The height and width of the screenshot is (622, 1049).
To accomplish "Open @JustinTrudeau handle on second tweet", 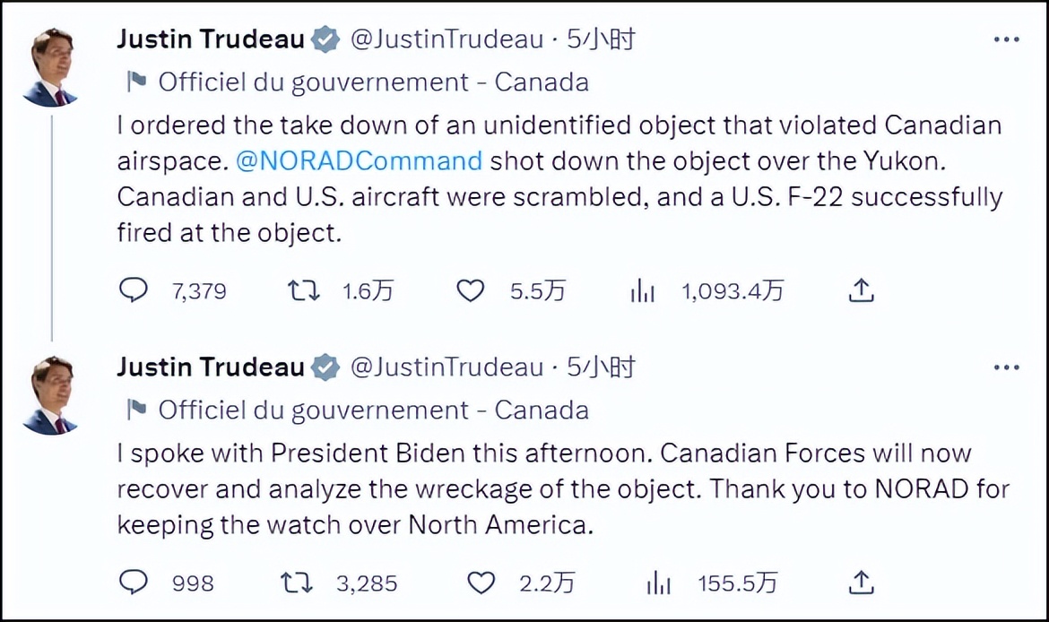I will (446, 367).
